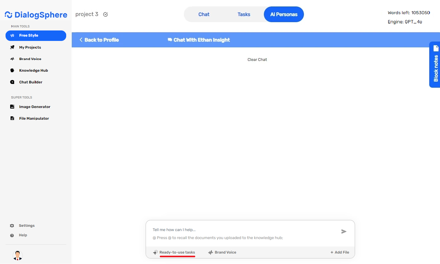Click the DialogSphere logo
The image size is (440, 264).
(36, 15)
